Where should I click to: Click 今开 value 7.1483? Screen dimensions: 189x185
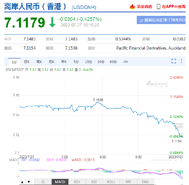[30, 39]
